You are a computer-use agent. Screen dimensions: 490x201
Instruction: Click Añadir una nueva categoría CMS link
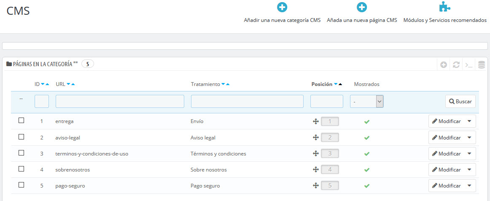(282, 20)
